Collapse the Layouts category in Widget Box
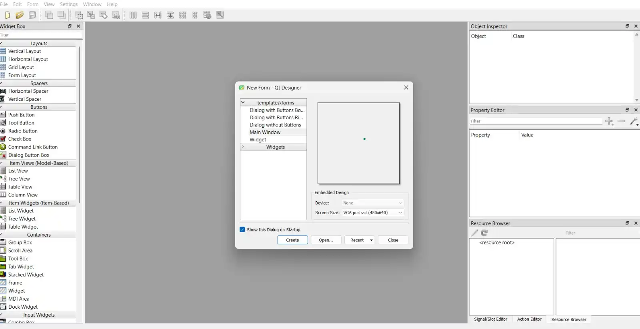The height and width of the screenshot is (329, 640). tap(1, 43)
